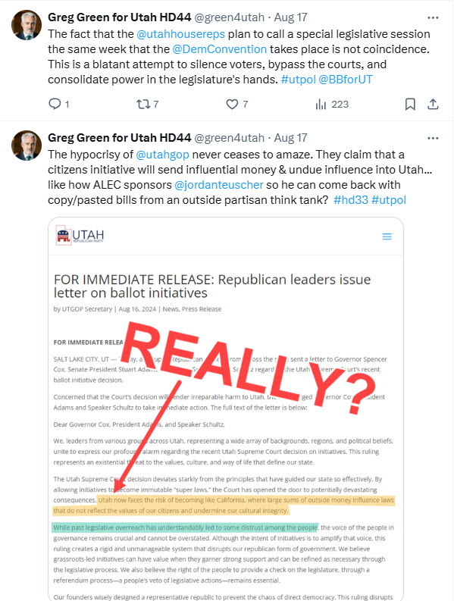Reply to the special legislative session tweet
Viewport: 454px width, 601px height.
pos(58,104)
